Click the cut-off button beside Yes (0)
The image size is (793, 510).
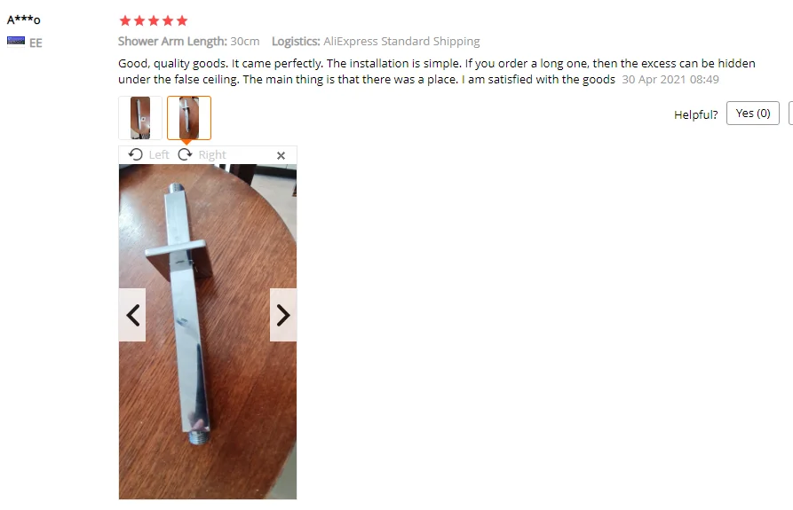pyautogui.click(x=791, y=114)
